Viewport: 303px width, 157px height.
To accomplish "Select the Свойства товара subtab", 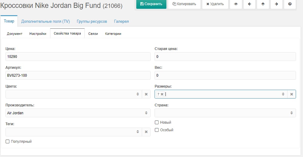I will (67, 33).
